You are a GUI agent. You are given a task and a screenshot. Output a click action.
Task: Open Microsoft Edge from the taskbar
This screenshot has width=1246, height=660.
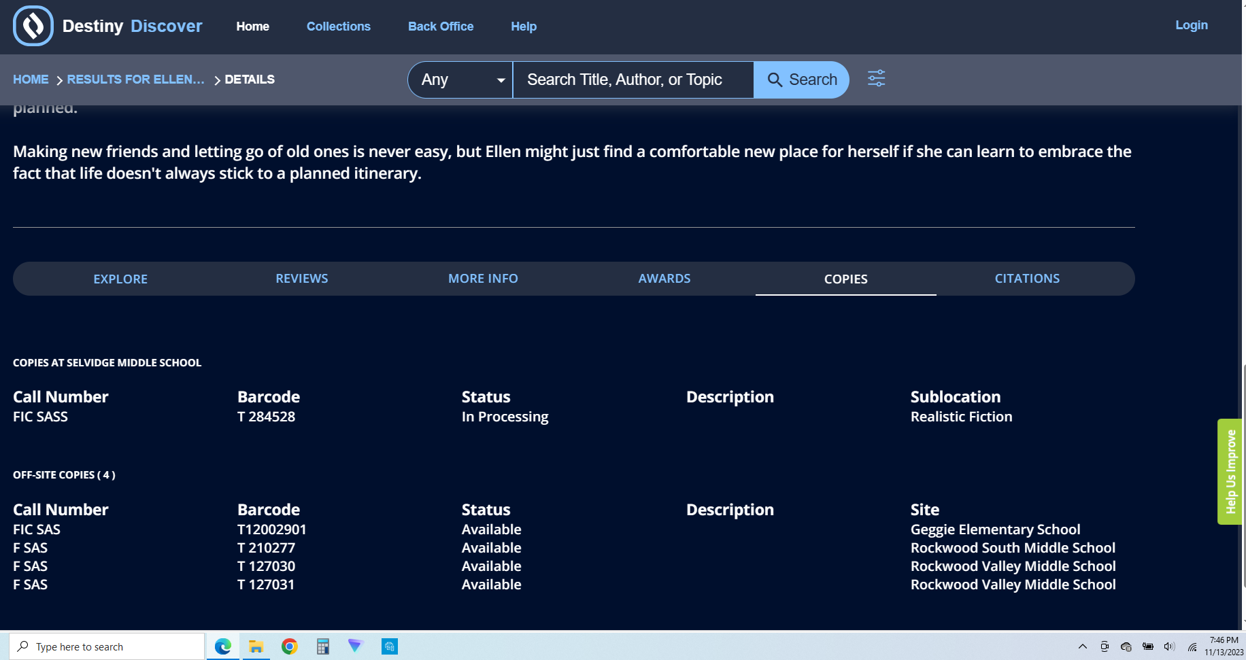(x=223, y=646)
